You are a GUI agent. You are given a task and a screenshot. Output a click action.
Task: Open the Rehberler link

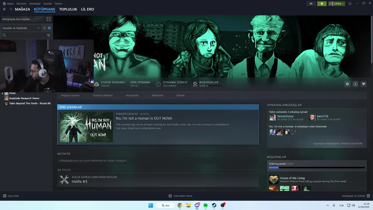158,95
